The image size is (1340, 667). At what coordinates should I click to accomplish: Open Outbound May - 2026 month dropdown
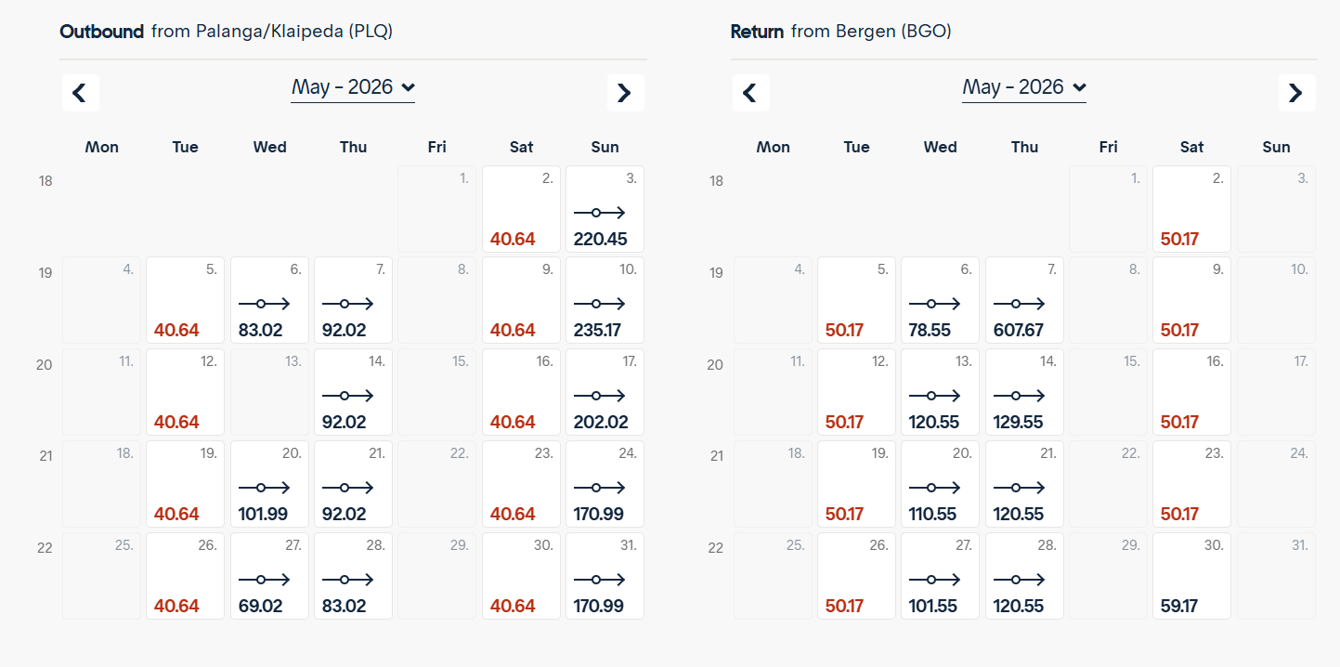[x=353, y=87]
